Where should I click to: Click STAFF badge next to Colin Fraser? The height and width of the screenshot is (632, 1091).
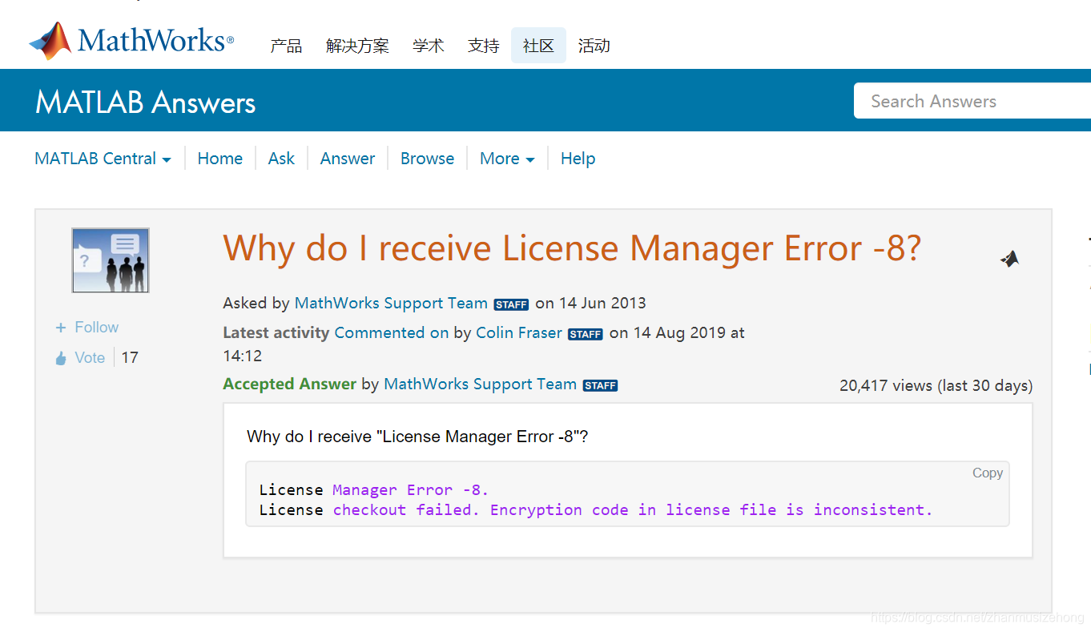[585, 334]
